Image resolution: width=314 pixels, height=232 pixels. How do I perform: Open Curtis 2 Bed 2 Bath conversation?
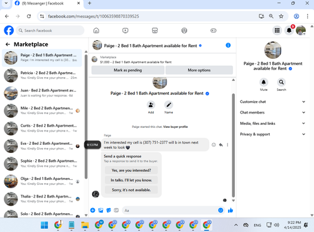pos(42,128)
